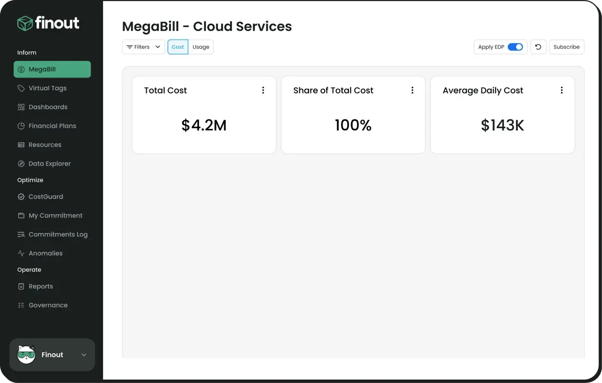Screen dimensions: 602x383
Task: Click the Subscribe button
Action: [567, 47]
